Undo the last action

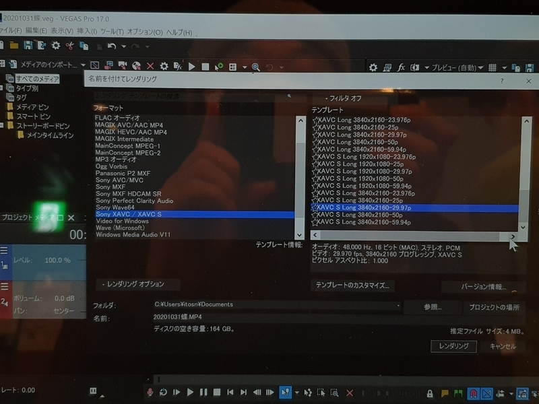(x=111, y=46)
